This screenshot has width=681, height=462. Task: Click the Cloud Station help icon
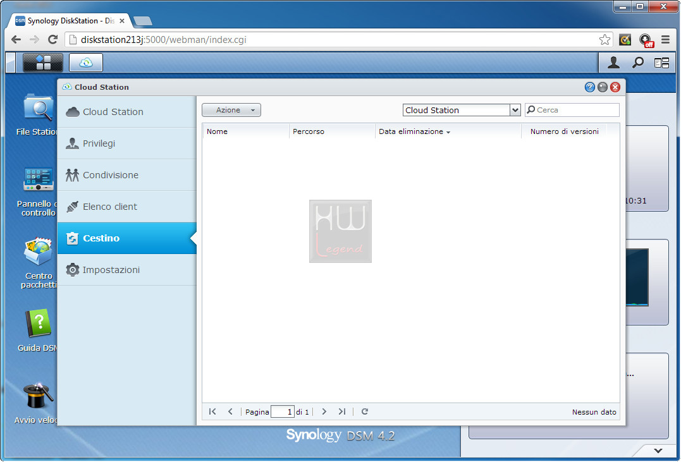pyautogui.click(x=589, y=87)
